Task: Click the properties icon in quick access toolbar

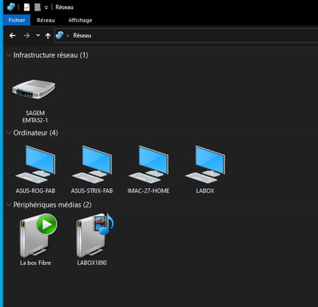Action: coord(27,7)
